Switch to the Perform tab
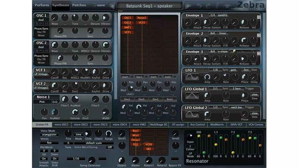This screenshot has width=299, height=168. pyautogui.click(x=42, y=5)
